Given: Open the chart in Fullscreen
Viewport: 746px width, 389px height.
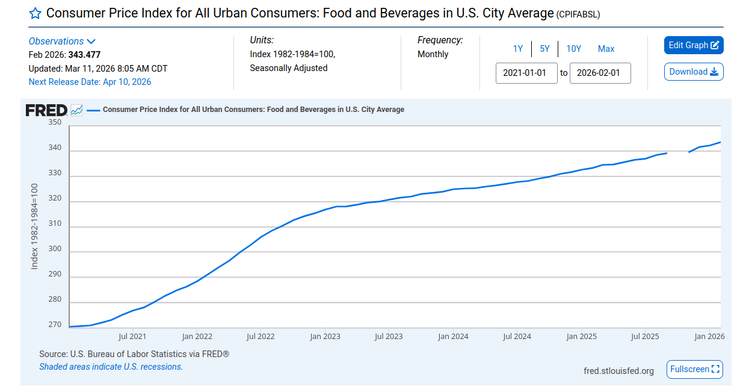Looking at the screenshot, I should (x=695, y=369).
